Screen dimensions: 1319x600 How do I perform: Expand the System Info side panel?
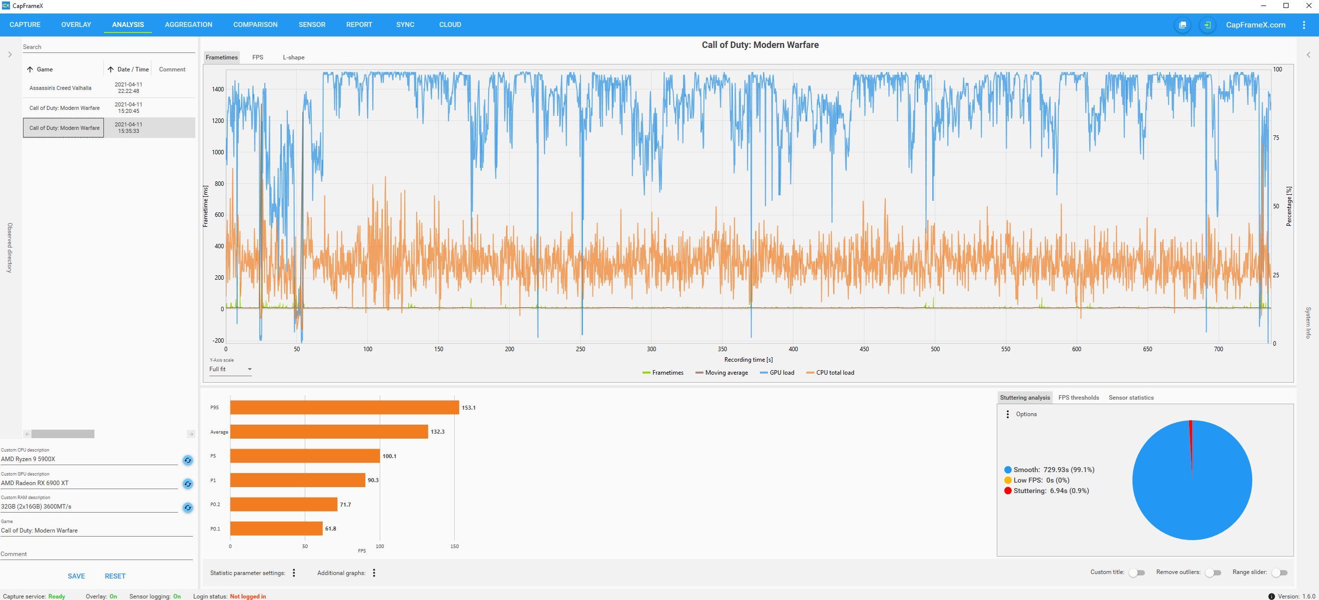(1308, 55)
